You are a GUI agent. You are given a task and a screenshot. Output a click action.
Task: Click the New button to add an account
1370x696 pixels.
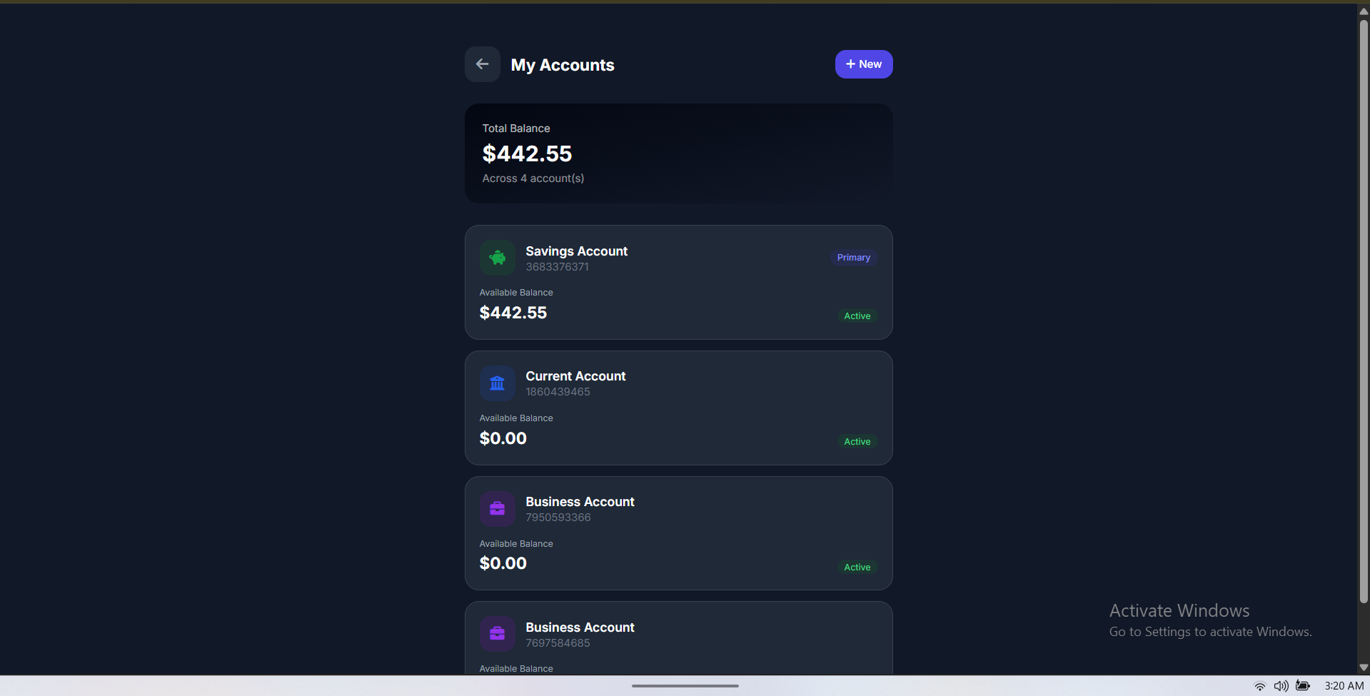863,64
